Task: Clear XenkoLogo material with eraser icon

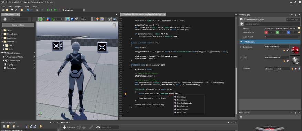Action: pos(287,50)
